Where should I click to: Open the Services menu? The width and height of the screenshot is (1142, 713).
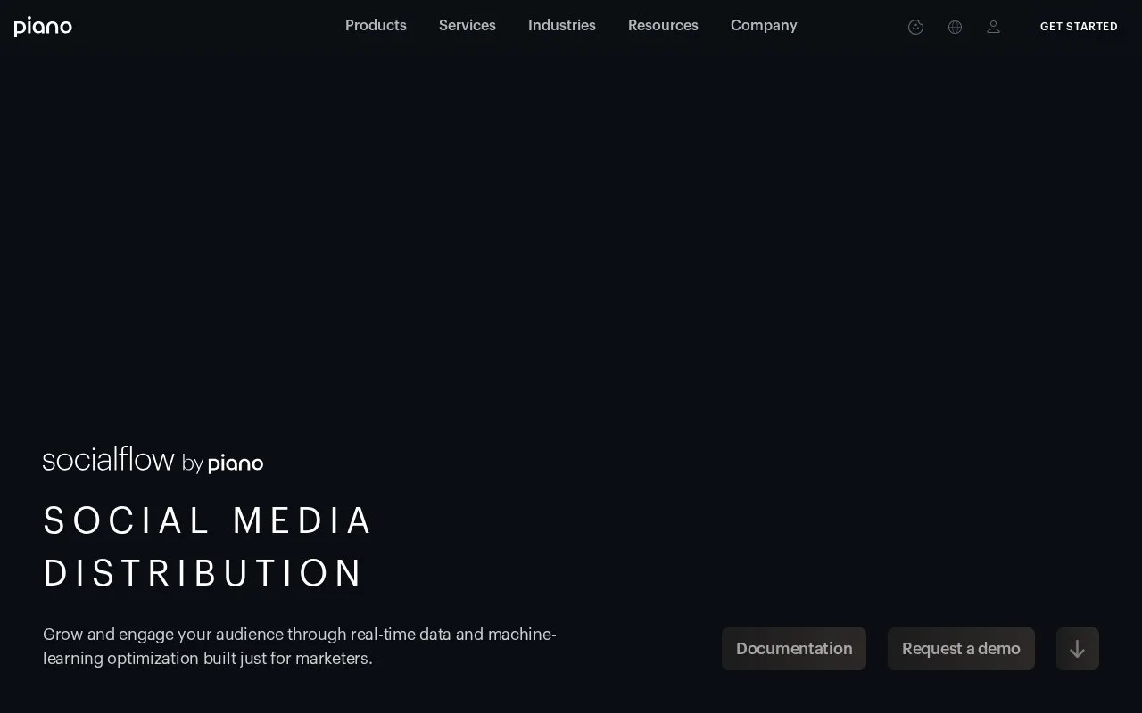click(x=468, y=26)
